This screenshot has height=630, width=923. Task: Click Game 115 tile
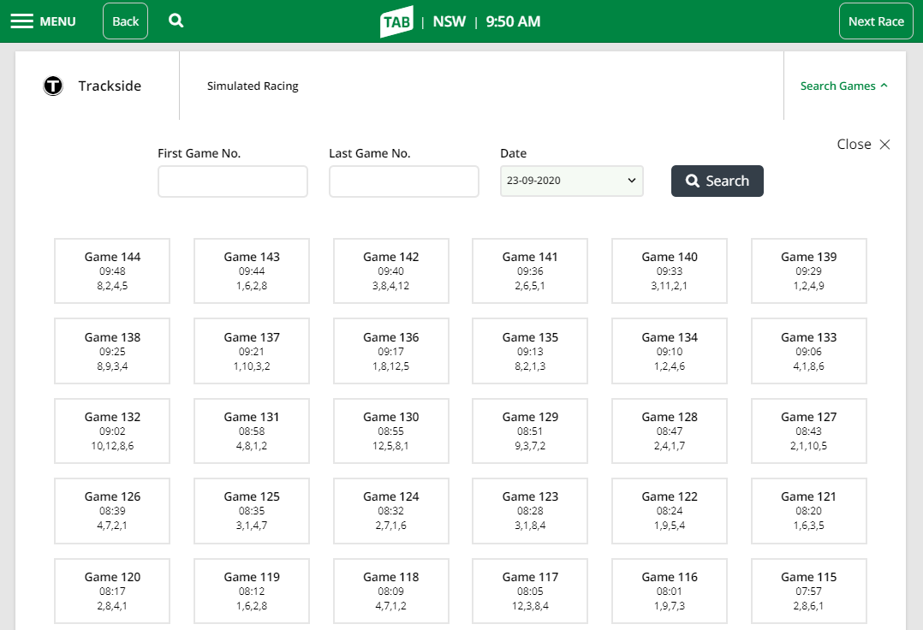pos(809,591)
